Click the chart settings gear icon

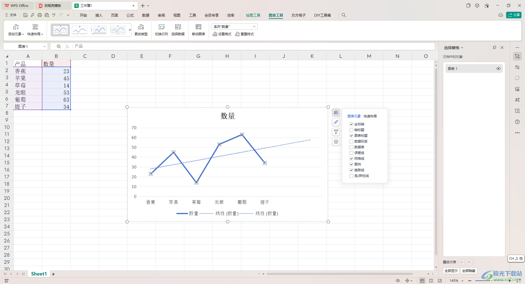336,142
